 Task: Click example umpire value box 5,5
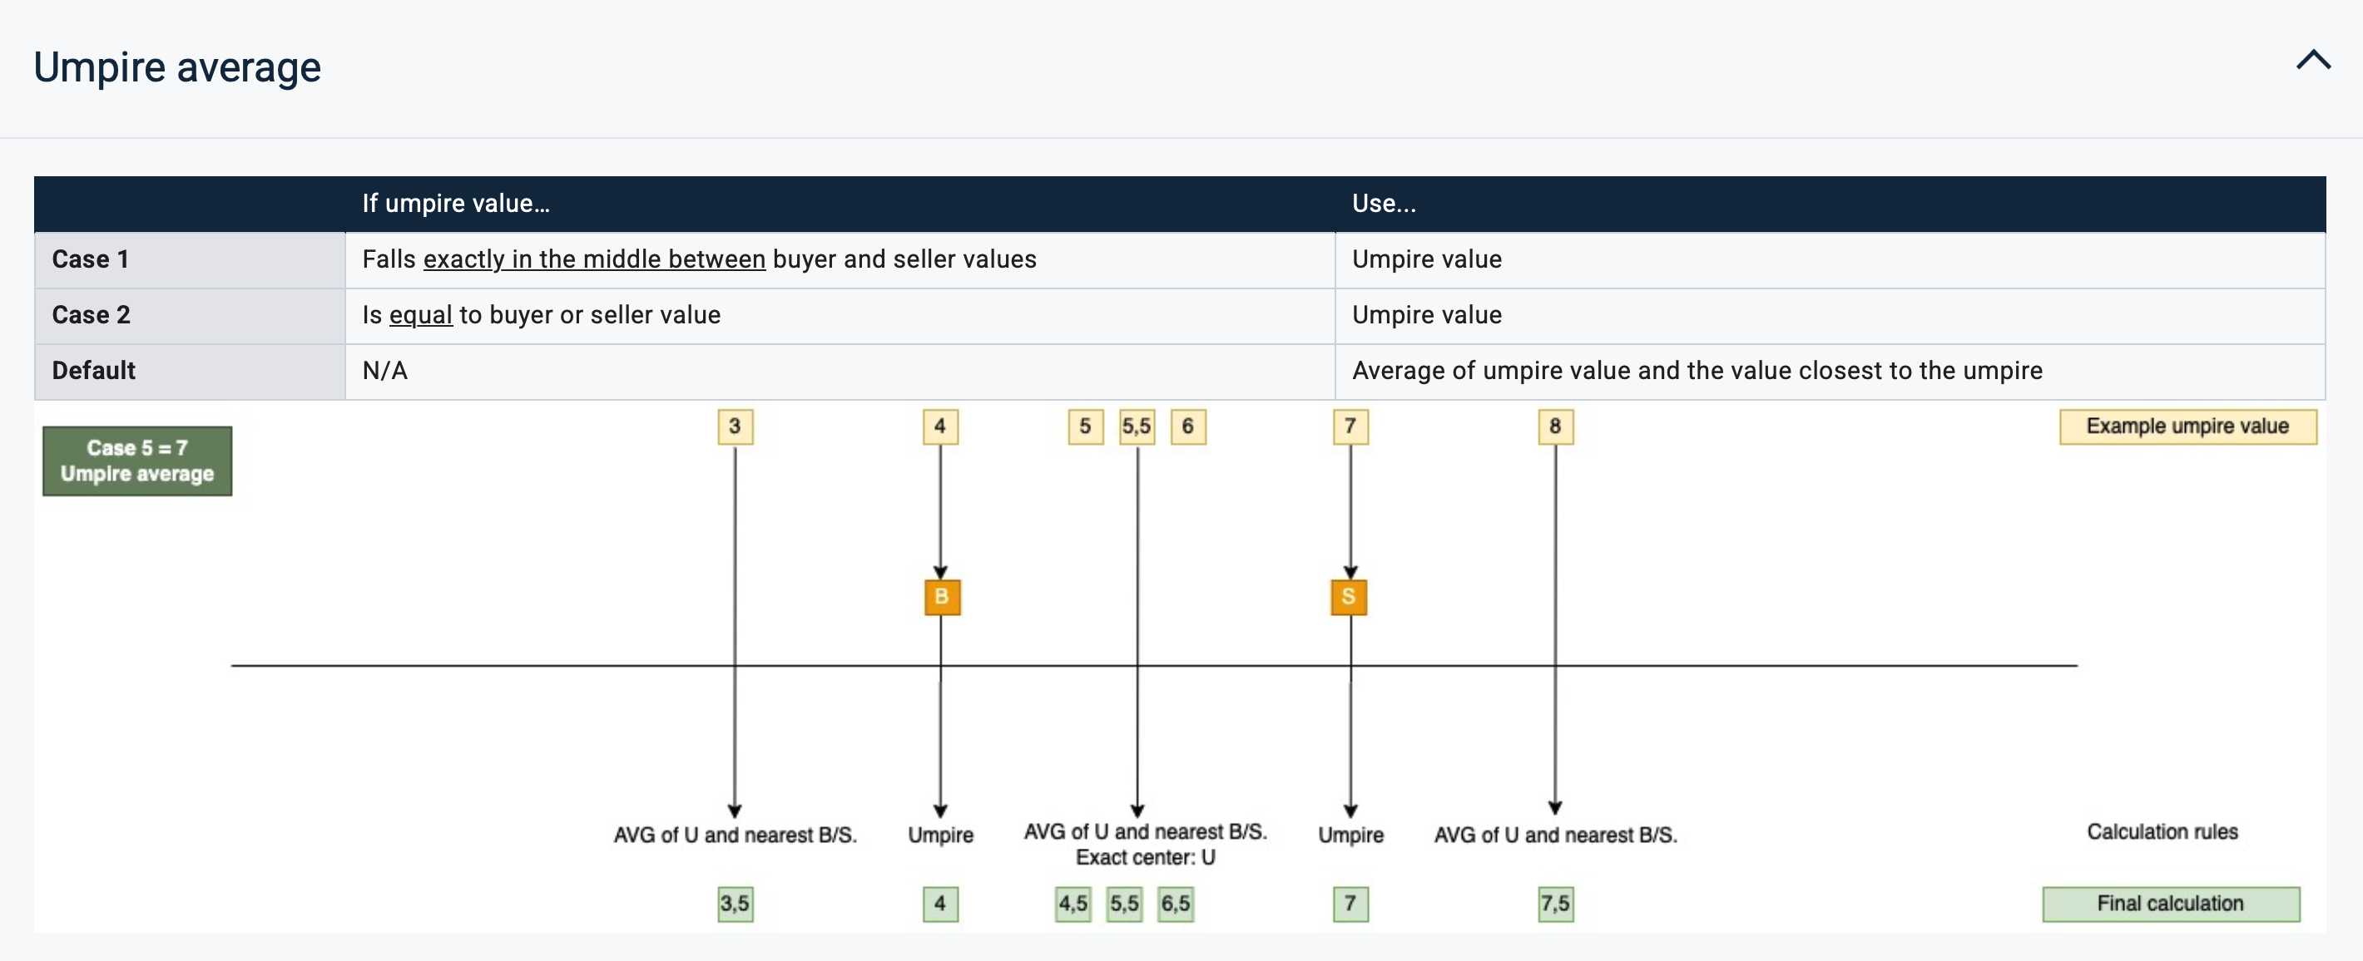point(1137,427)
